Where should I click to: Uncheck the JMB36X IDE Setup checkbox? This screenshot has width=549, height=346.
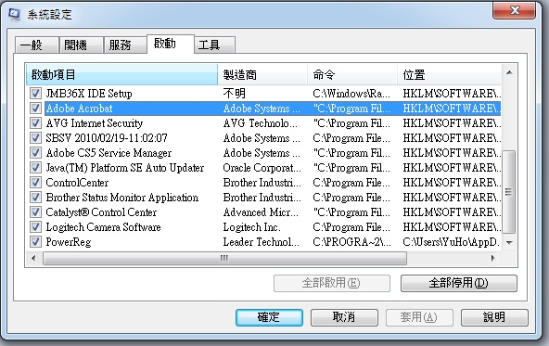tap(35, 94)
